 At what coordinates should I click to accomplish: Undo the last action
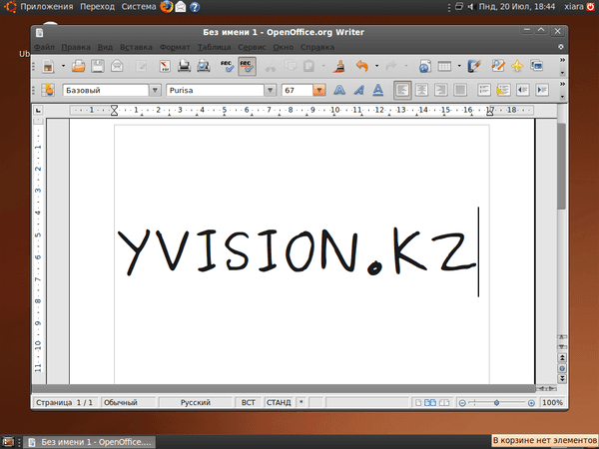(x=362, y=66)
